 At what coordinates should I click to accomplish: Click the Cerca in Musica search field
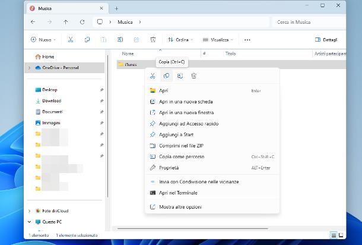(309, 22)
